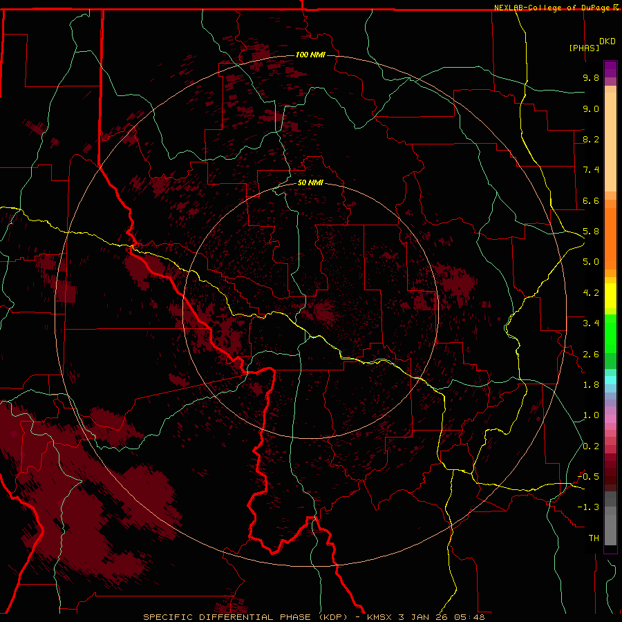This screenshot has width=622, height=622.
Task: Select the -1.3 scale value
Action: (x=588, y=507)
